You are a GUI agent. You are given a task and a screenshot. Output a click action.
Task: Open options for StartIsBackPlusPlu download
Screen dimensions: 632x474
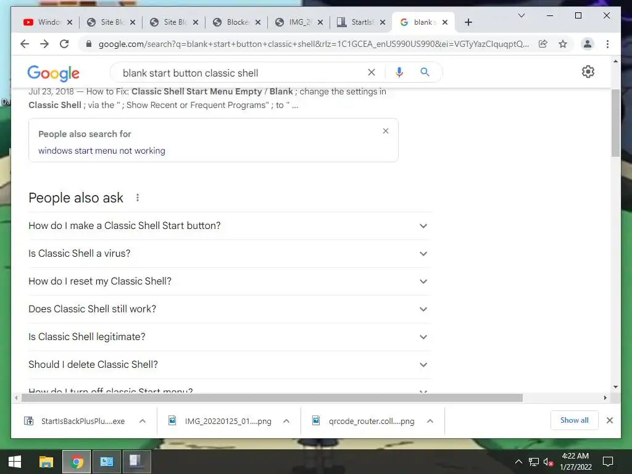pos(143,421)
